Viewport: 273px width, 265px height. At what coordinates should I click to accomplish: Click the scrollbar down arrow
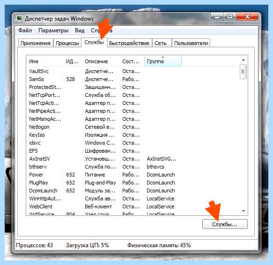pyautogui.click(x=243, y=211)
